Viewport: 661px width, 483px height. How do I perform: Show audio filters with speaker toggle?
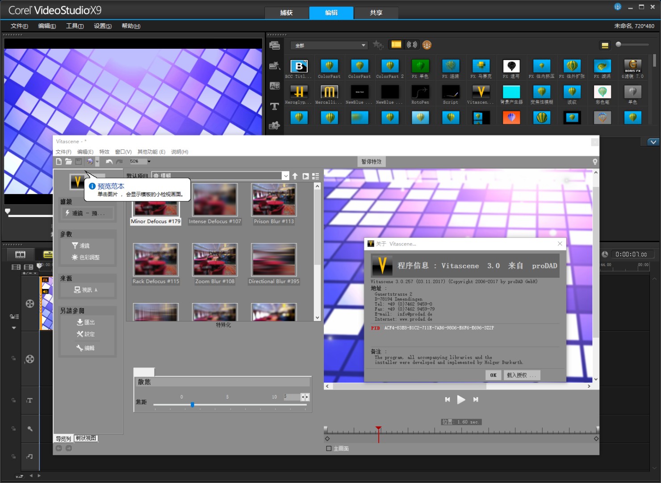coord(412,44)
